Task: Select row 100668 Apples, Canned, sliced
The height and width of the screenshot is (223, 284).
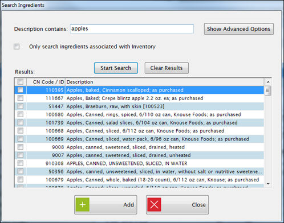Action: coord(139,131)
